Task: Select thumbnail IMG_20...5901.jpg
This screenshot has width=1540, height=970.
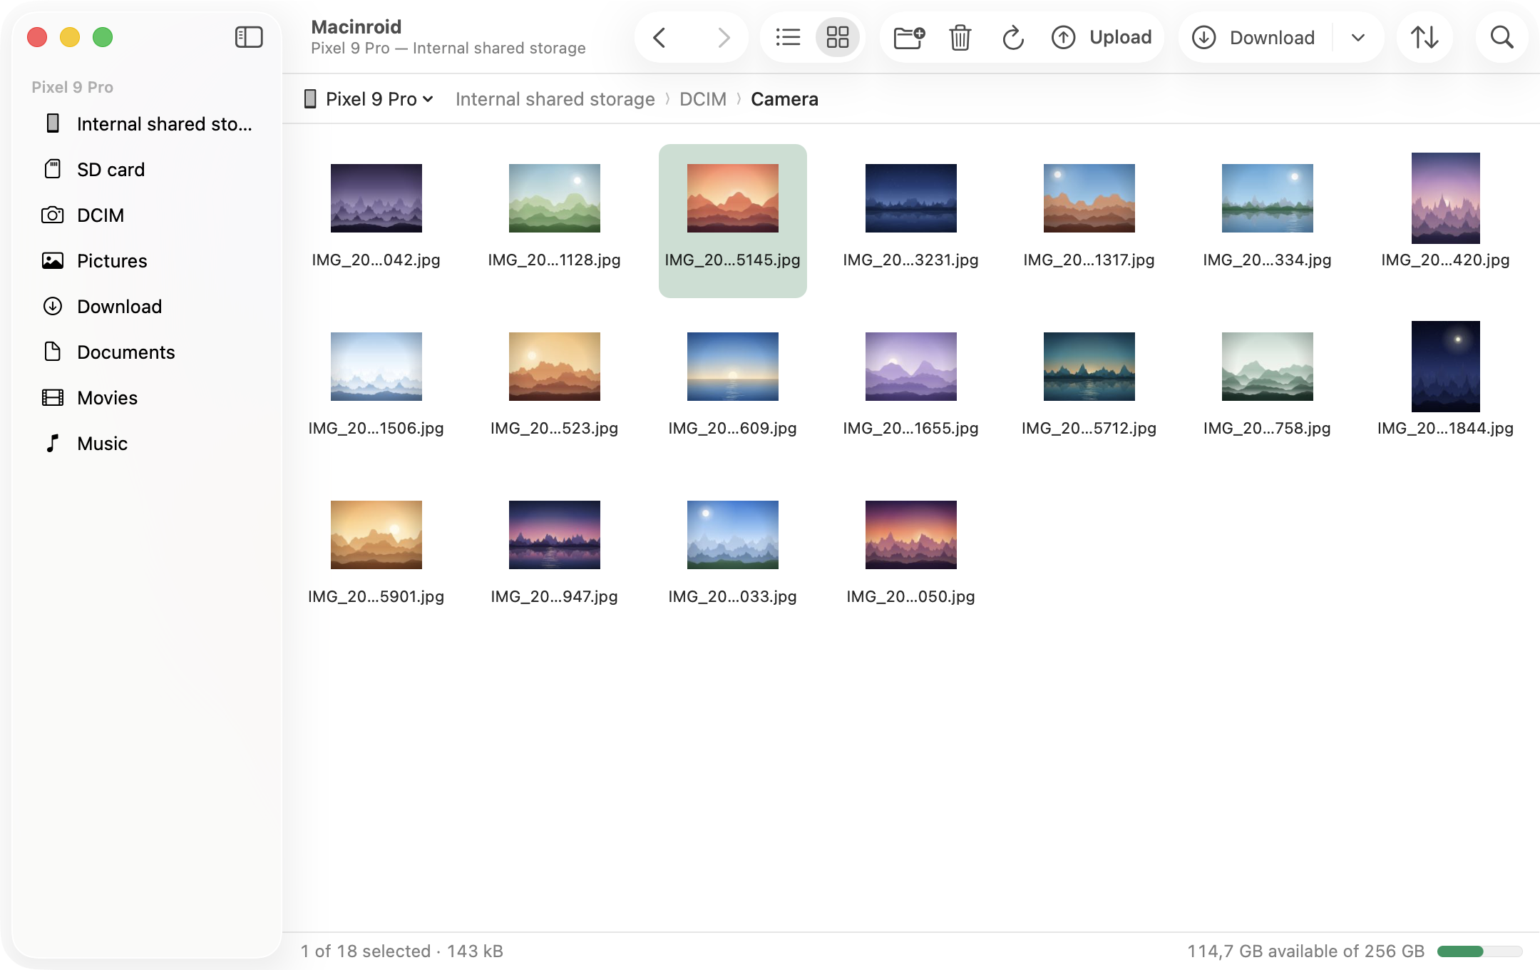Action: click(376, 535)
